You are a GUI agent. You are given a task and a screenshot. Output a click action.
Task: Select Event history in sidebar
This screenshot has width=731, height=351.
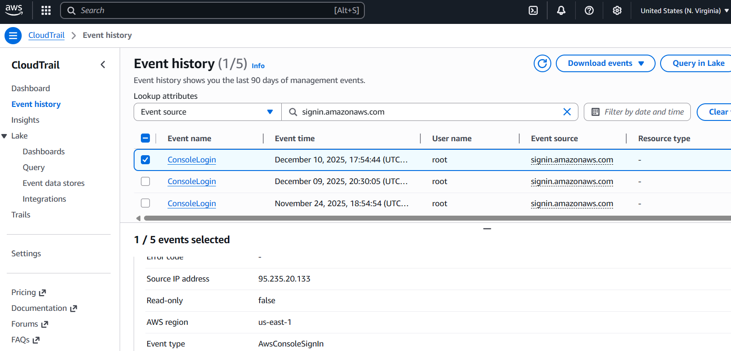36,104
